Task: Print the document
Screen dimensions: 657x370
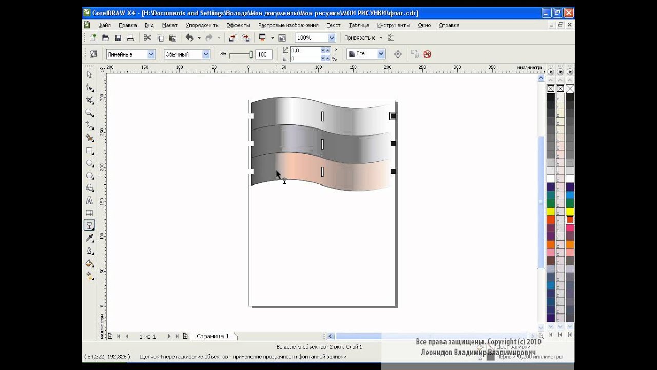Action: (130, 38)
